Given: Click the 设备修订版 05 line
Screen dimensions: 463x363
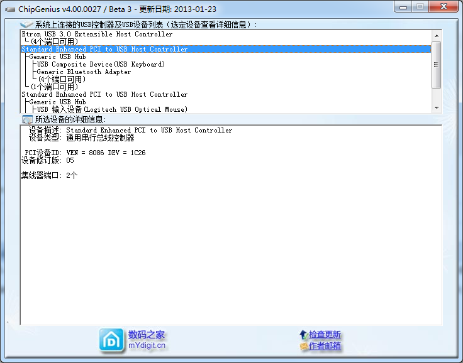Looking at the screenshot, I should click(x=48, y=160).
